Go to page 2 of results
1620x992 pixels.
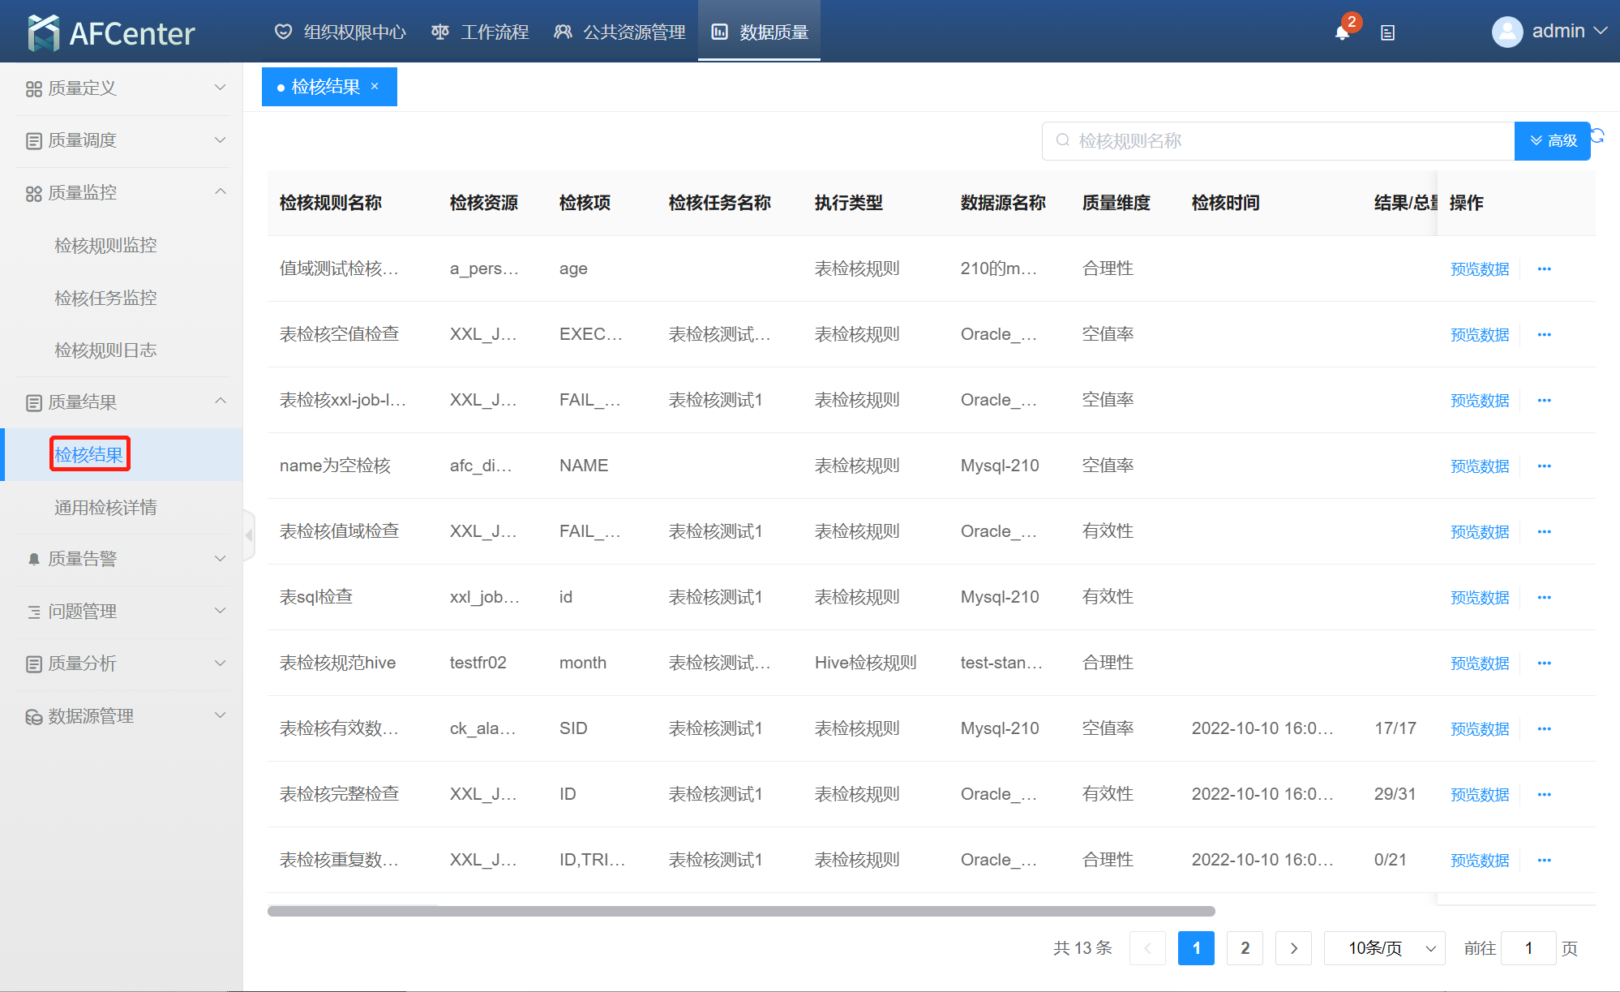[1245, 948]
